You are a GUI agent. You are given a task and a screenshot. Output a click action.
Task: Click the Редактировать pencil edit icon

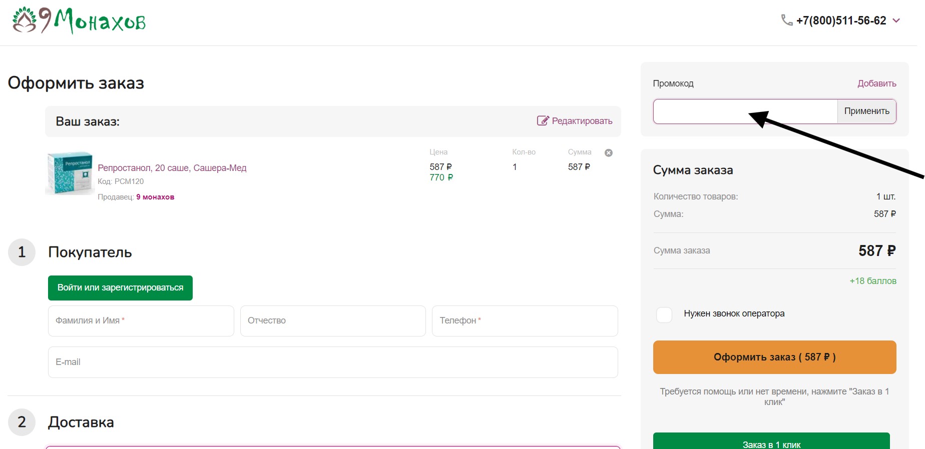pyautogui.click(x=543, y=120)
